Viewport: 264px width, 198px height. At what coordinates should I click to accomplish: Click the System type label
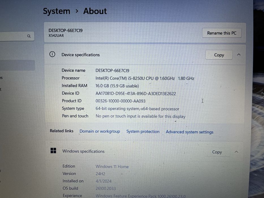73,108
